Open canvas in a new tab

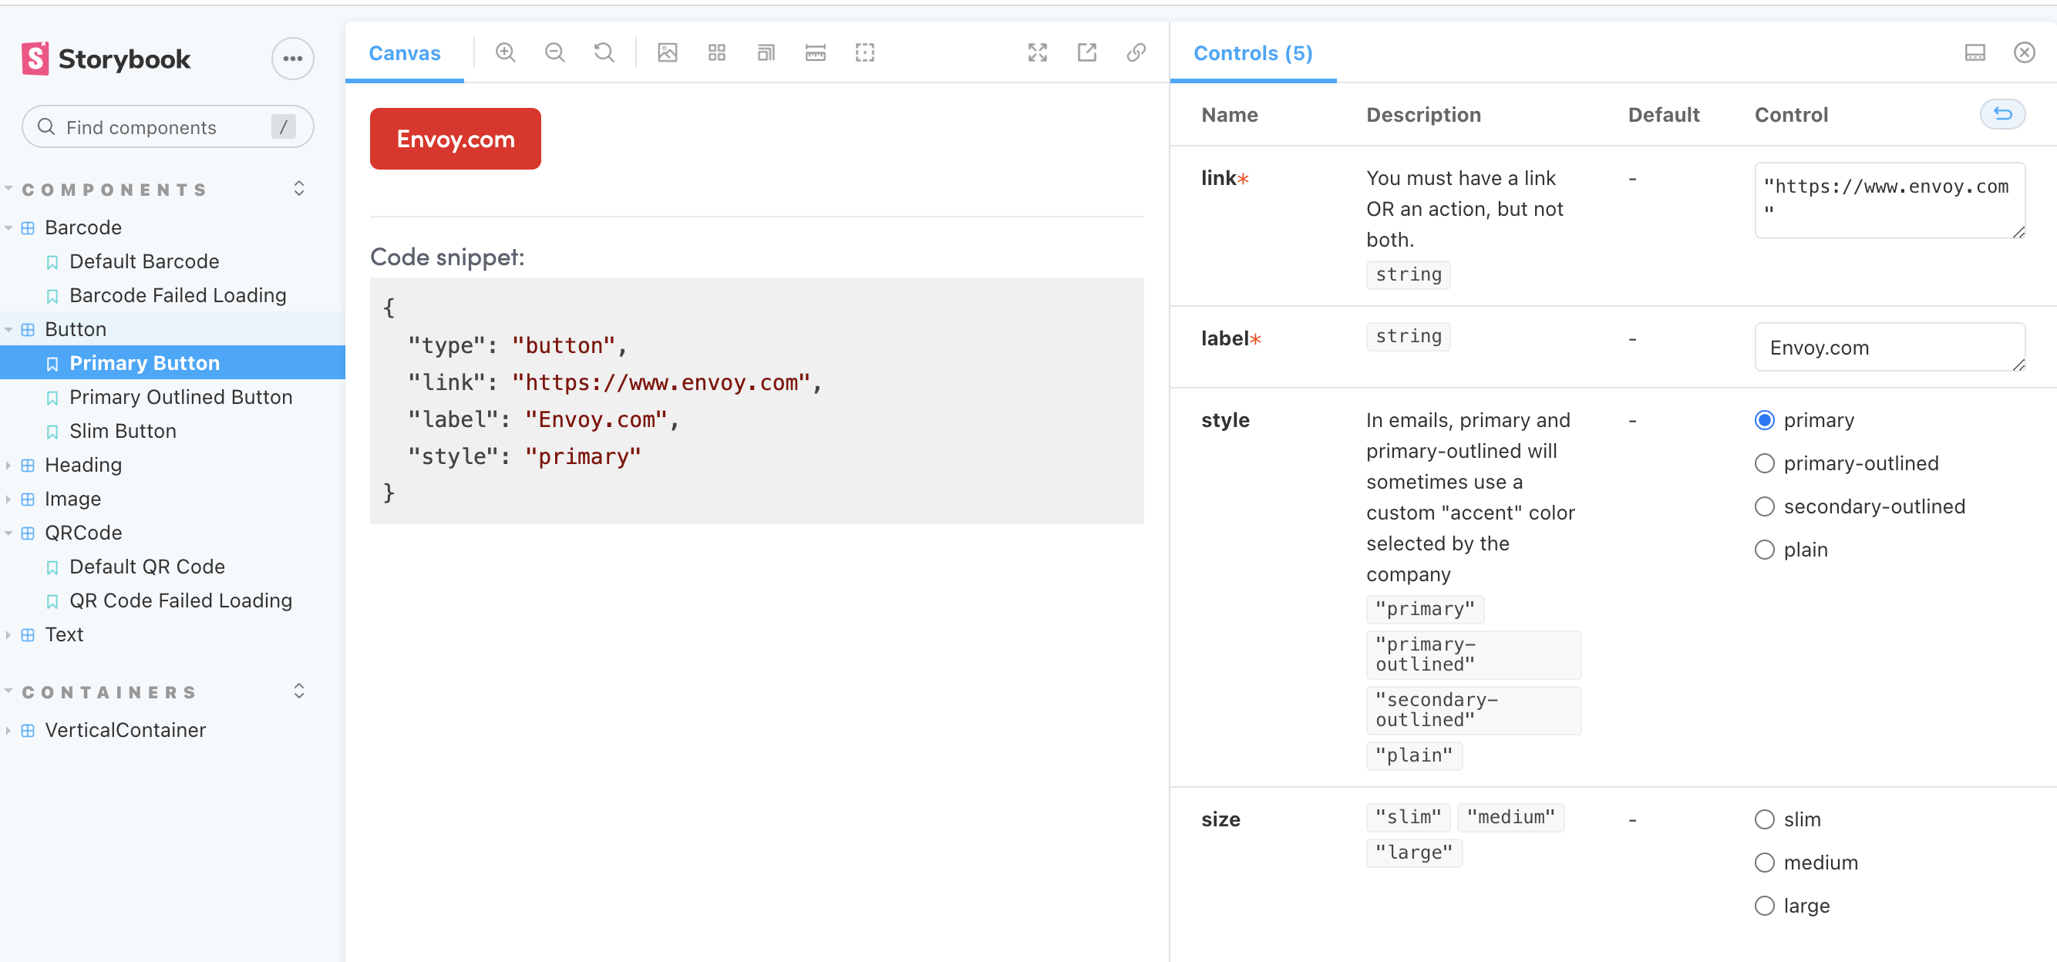(x=1087, y=52)
